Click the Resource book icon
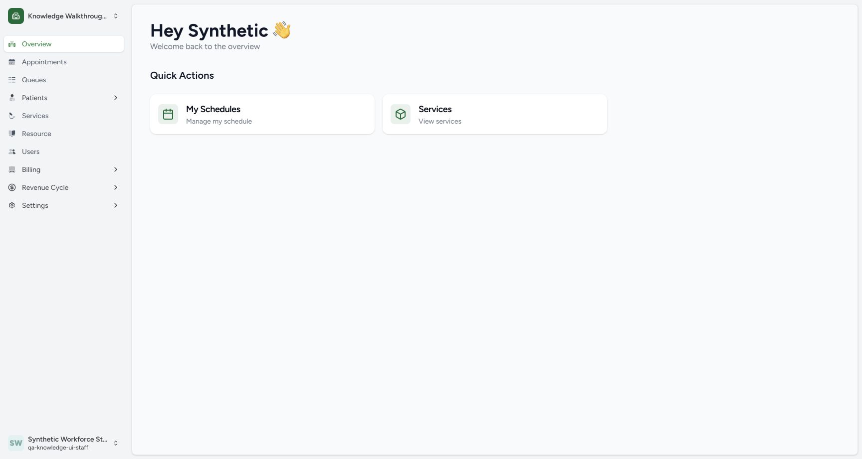 coord(12,134)
